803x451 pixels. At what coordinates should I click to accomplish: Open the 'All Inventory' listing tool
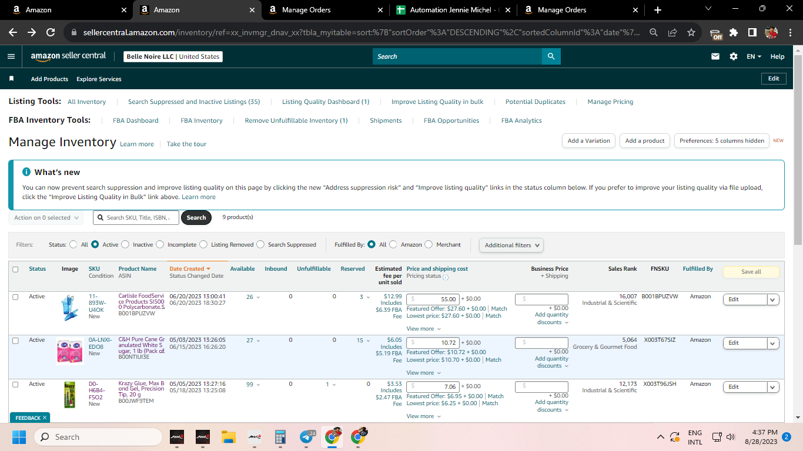[86, 102]
